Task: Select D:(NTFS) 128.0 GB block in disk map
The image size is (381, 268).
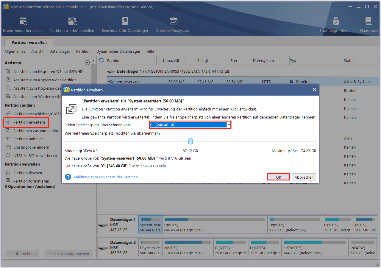Action: click(295, 225)
